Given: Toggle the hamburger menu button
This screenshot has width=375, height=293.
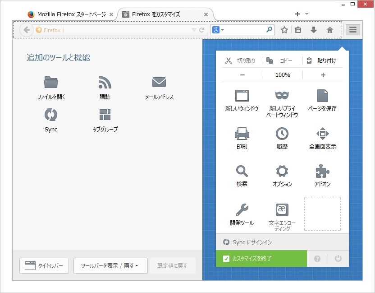Looking at the screenshot, I should (353, 30).
